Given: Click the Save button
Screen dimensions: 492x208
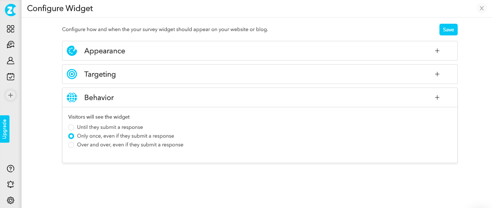Looking at the screenshot, I should tap(449, 30).
